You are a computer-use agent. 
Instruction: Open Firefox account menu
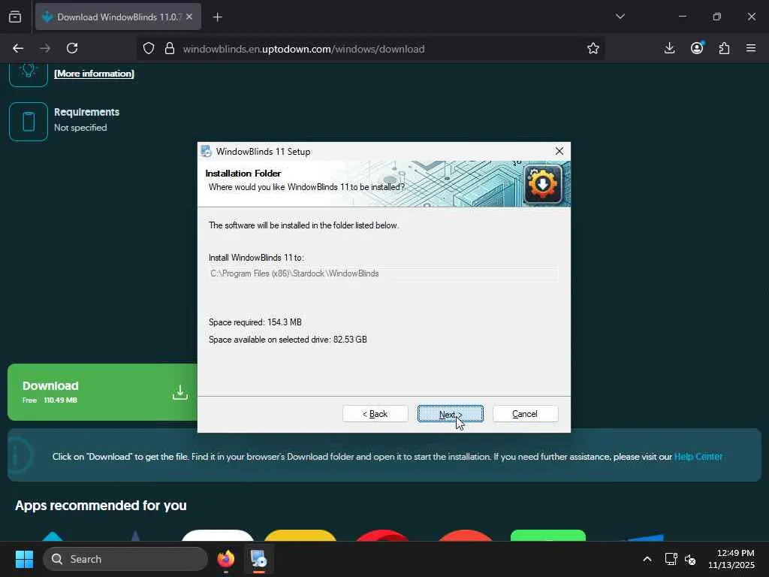click(697, 48)
